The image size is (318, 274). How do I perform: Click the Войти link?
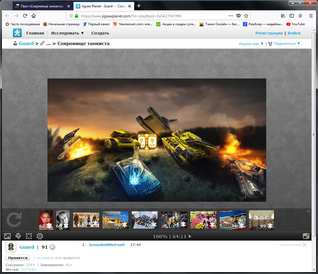click(294, 33)
